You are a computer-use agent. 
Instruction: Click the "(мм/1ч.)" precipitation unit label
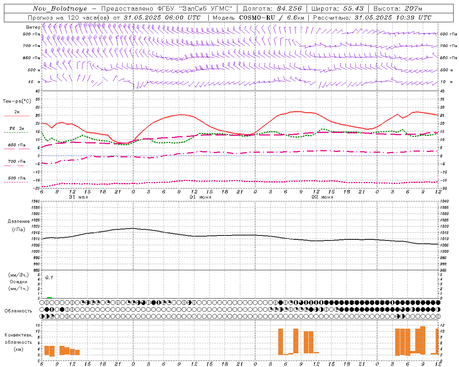coord(19,289)
